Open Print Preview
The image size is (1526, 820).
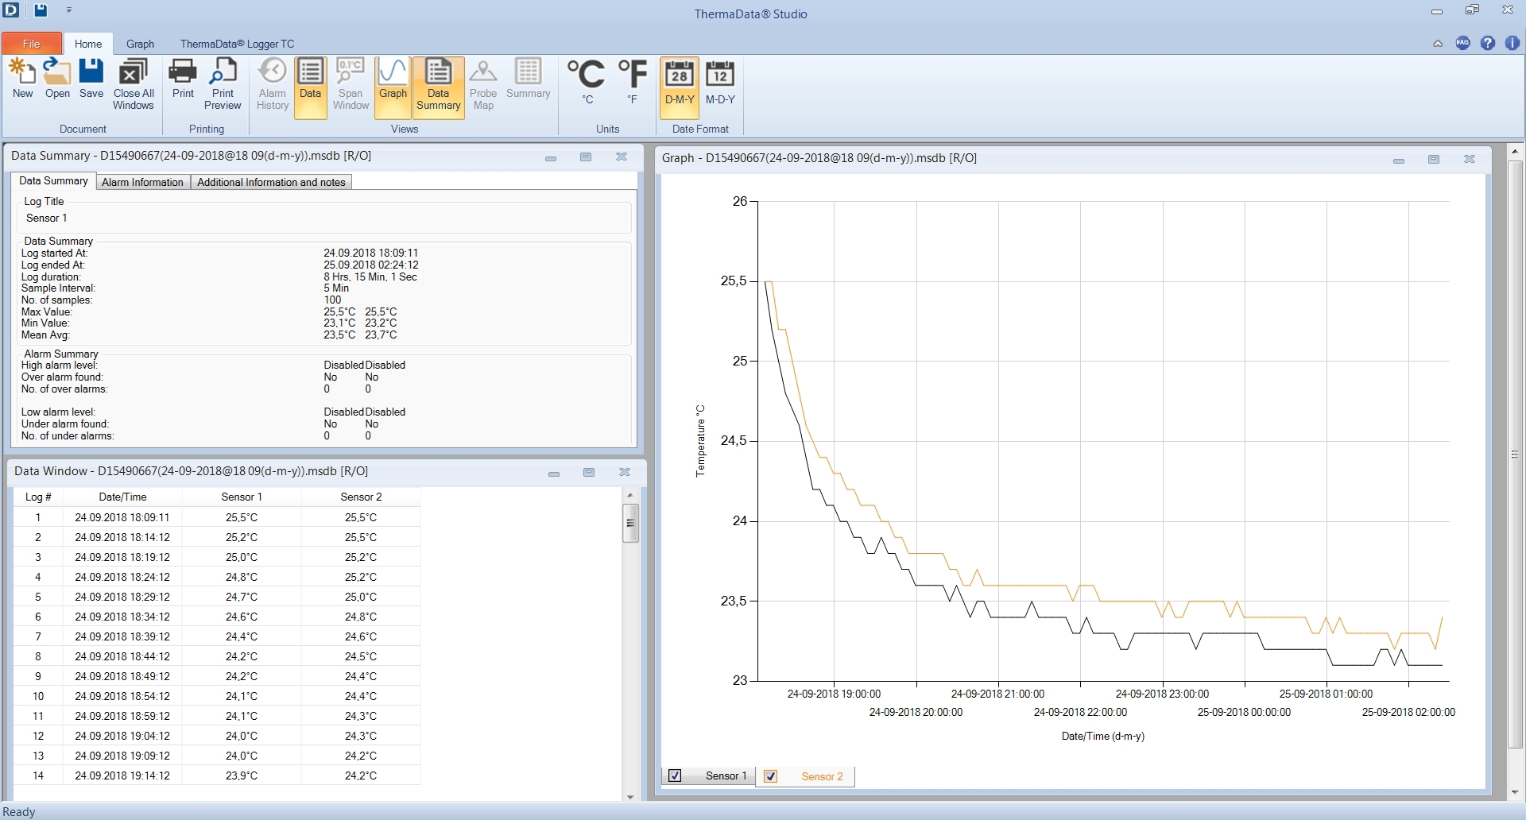[x=223, y=84]
